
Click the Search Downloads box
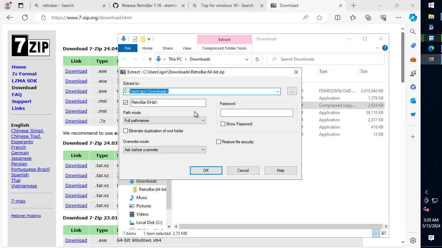(x=326, y=59)
